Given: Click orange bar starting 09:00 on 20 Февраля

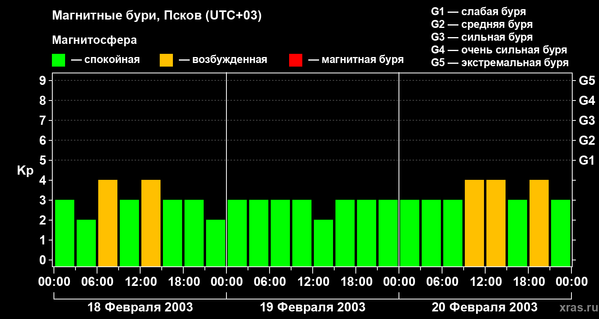Looking at the screenshot, I should [x=474, y=223].
